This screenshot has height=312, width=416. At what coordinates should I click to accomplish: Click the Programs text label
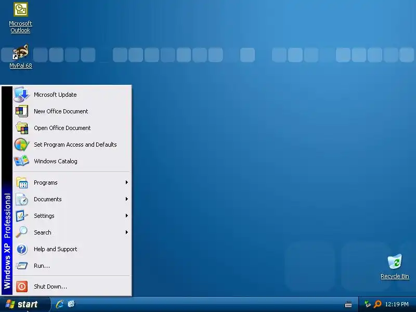tap(46, 183)
